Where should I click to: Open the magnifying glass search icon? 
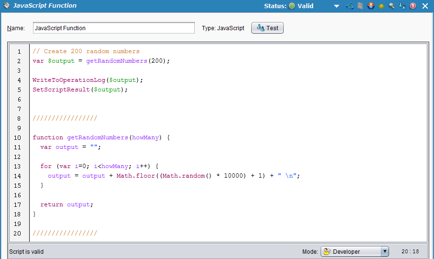[x=391, y=6]
